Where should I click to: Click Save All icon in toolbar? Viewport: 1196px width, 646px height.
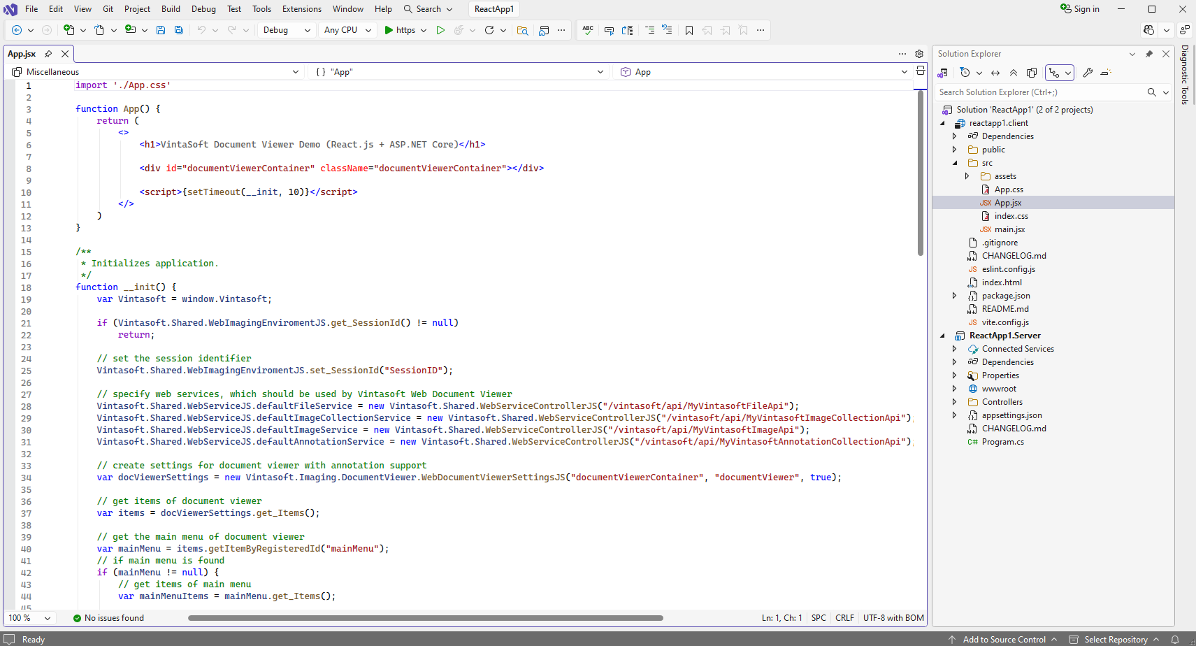click(179, 30)
